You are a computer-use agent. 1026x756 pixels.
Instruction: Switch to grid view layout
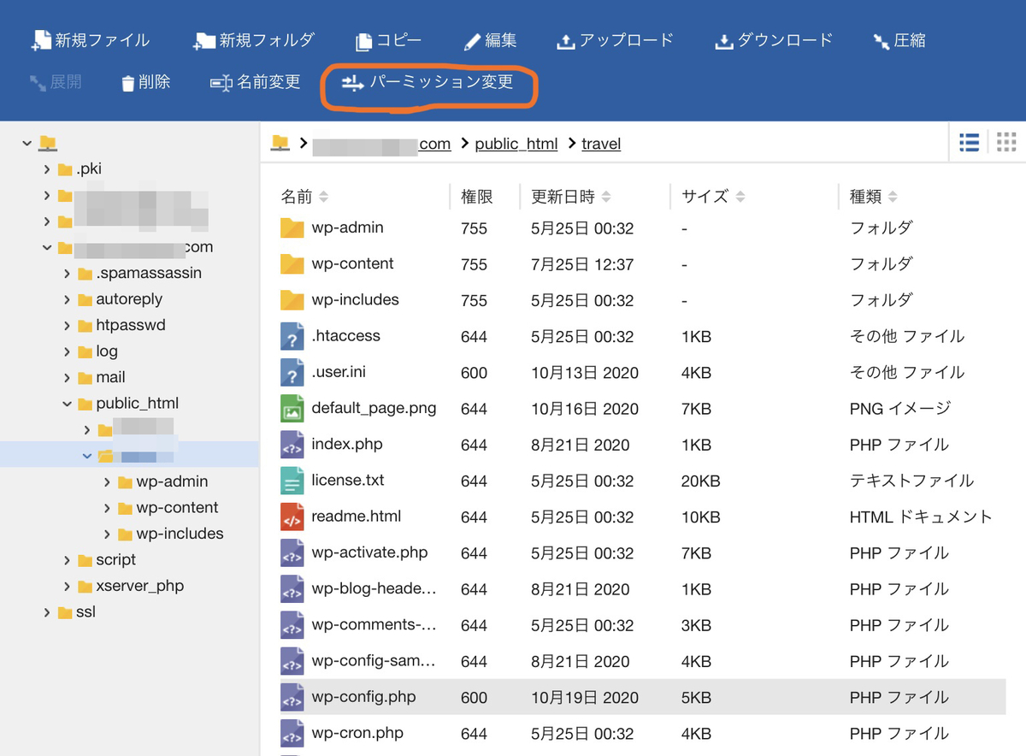click(1006, 142)
